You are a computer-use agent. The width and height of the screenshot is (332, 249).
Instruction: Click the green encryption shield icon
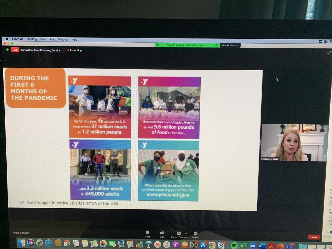point(7,50)
